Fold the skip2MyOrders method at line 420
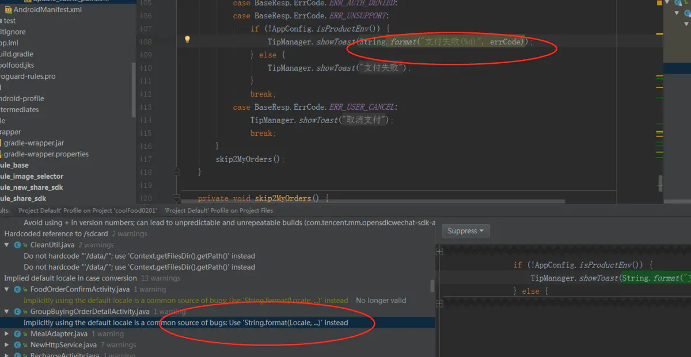This screenshot has width=691, height=357. pyautogui.click(x=176, y=198)
